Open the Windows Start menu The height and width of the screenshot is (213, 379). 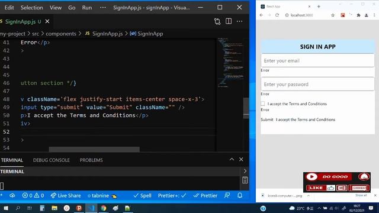(5, 208)
